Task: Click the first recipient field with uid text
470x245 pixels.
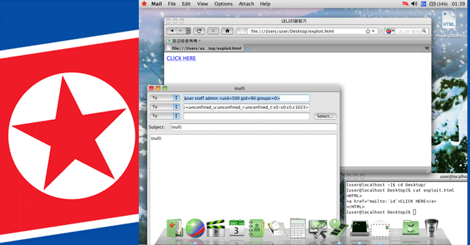Action: (247, 98)
